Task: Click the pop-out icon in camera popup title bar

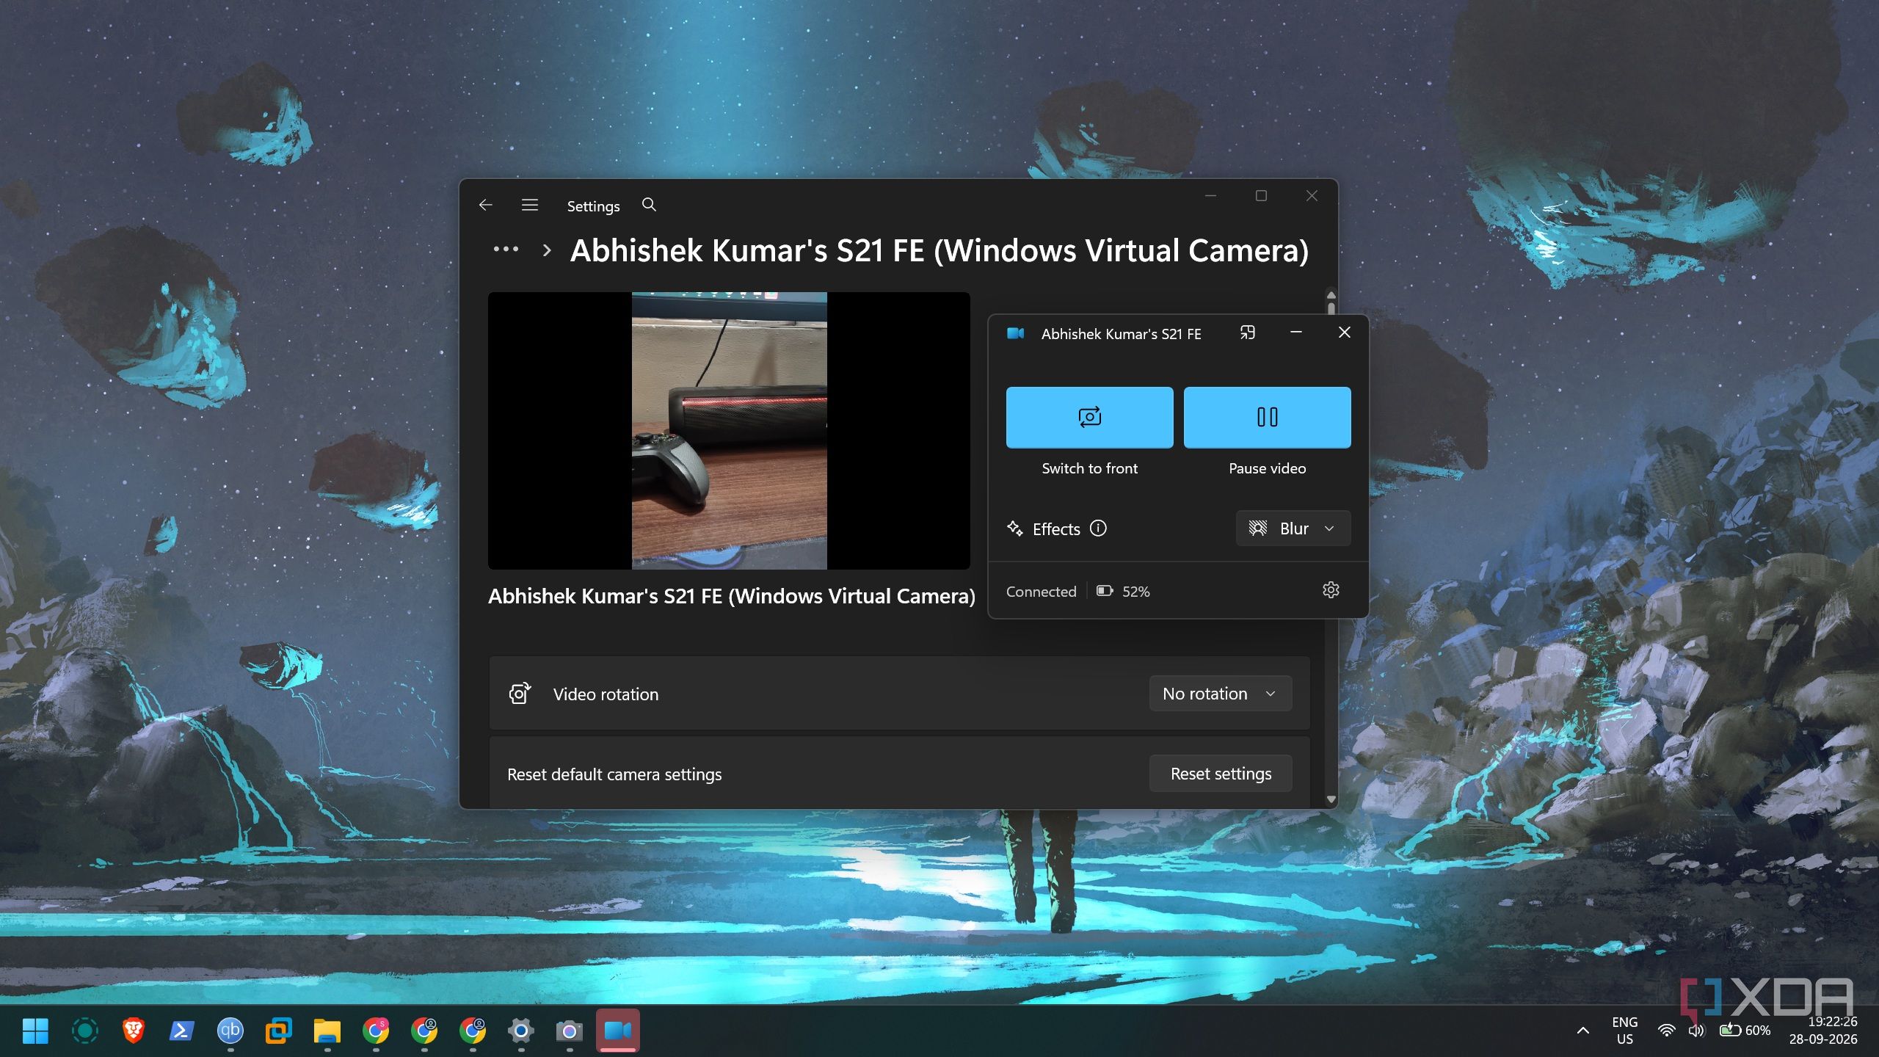Action: 1247,333
